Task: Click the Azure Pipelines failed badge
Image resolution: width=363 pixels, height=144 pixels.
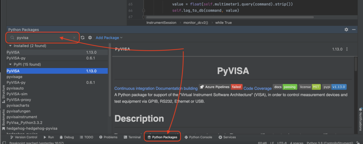Action: coord(220,87)
